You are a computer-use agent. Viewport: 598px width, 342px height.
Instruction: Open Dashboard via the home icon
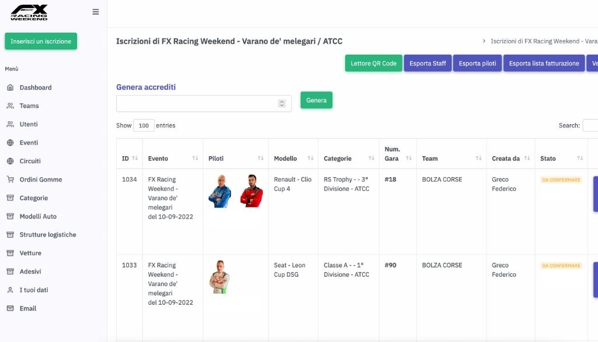10,87
